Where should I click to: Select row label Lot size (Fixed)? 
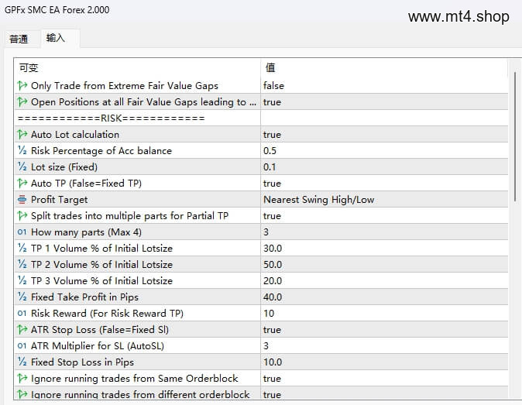click(x=64, y=166)
